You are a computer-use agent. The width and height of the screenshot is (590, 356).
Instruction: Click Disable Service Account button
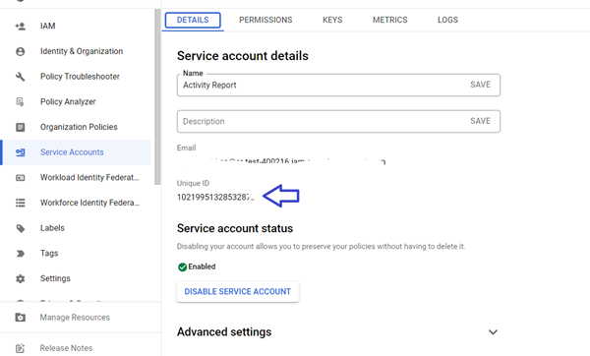[237, 292]
